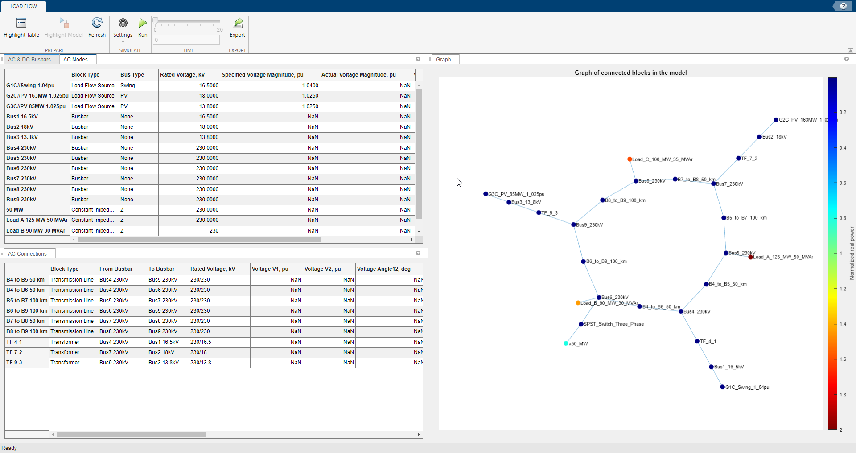Collapse the toolbar ribbon with top-right arrow

tap(851, 50)
